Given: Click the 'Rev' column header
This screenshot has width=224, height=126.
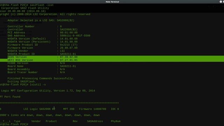Looking at the screenshot, I should pyautogui.click(x=75, y=121).
